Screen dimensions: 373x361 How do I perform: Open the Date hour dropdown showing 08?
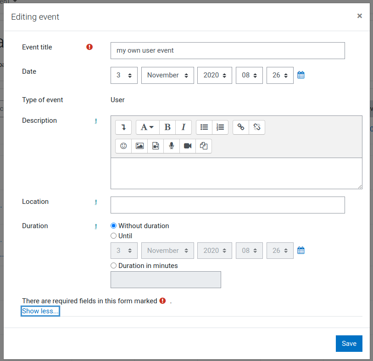[249, 75]
